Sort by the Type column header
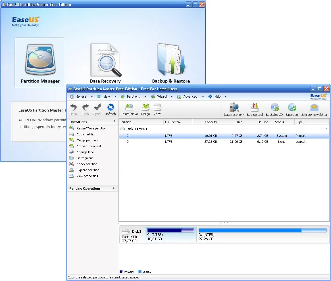 pyautogui.click(x=312, y=122)
